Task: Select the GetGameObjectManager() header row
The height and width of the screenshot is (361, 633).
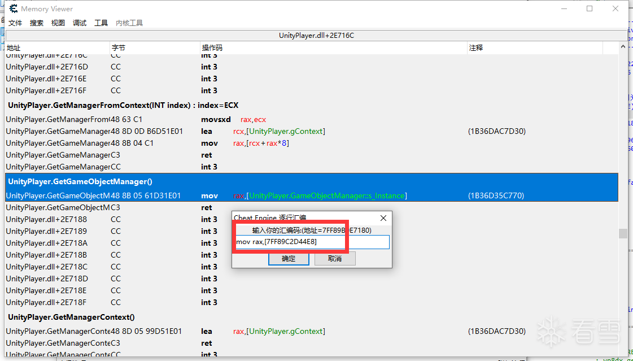Action: tap(311, 182)
